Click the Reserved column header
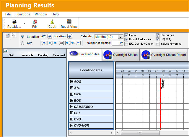 pyautogui.click(x=59, y=55)
